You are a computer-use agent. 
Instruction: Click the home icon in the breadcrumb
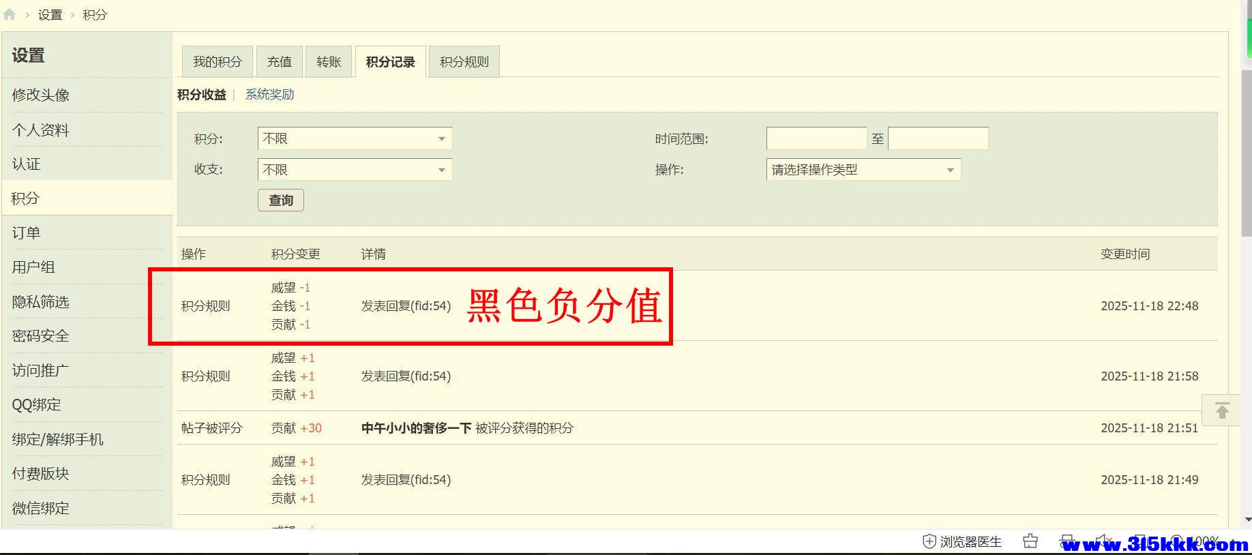(9, 14)
